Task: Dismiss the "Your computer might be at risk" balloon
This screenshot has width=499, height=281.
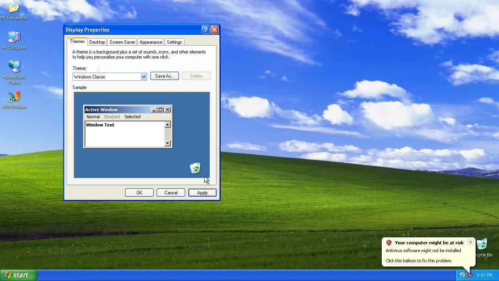Action: [470, 242]
